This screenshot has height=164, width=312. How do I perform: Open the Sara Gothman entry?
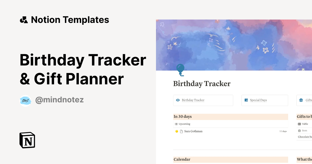pos(193,131)
